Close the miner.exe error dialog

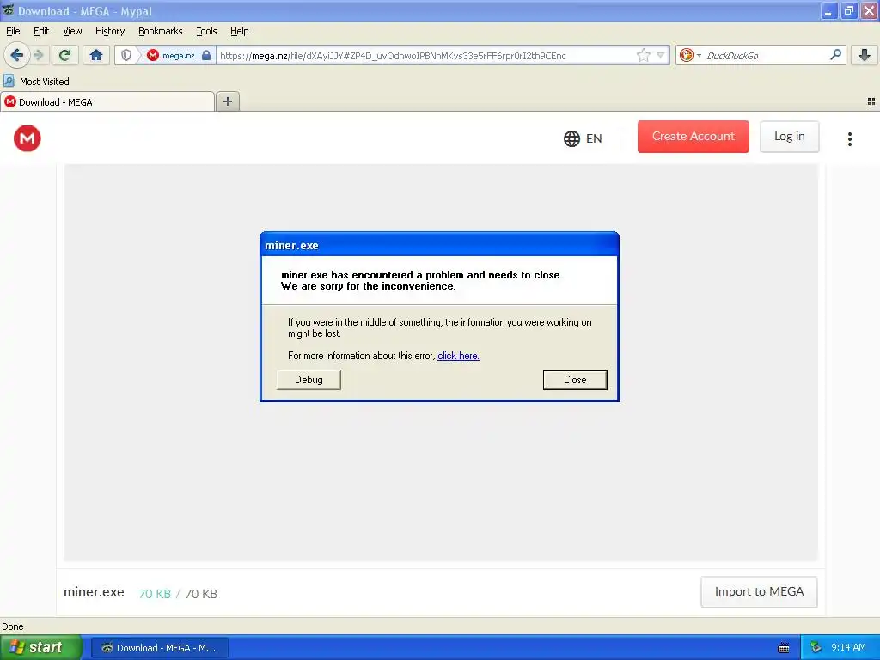(x=575, y=380)
